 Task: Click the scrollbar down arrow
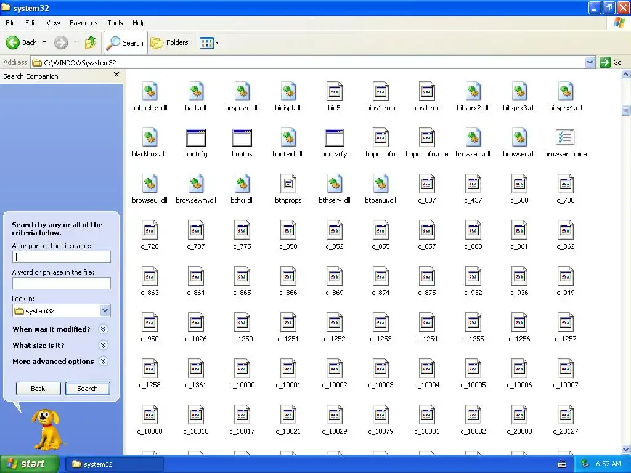(x=625, y=449)
